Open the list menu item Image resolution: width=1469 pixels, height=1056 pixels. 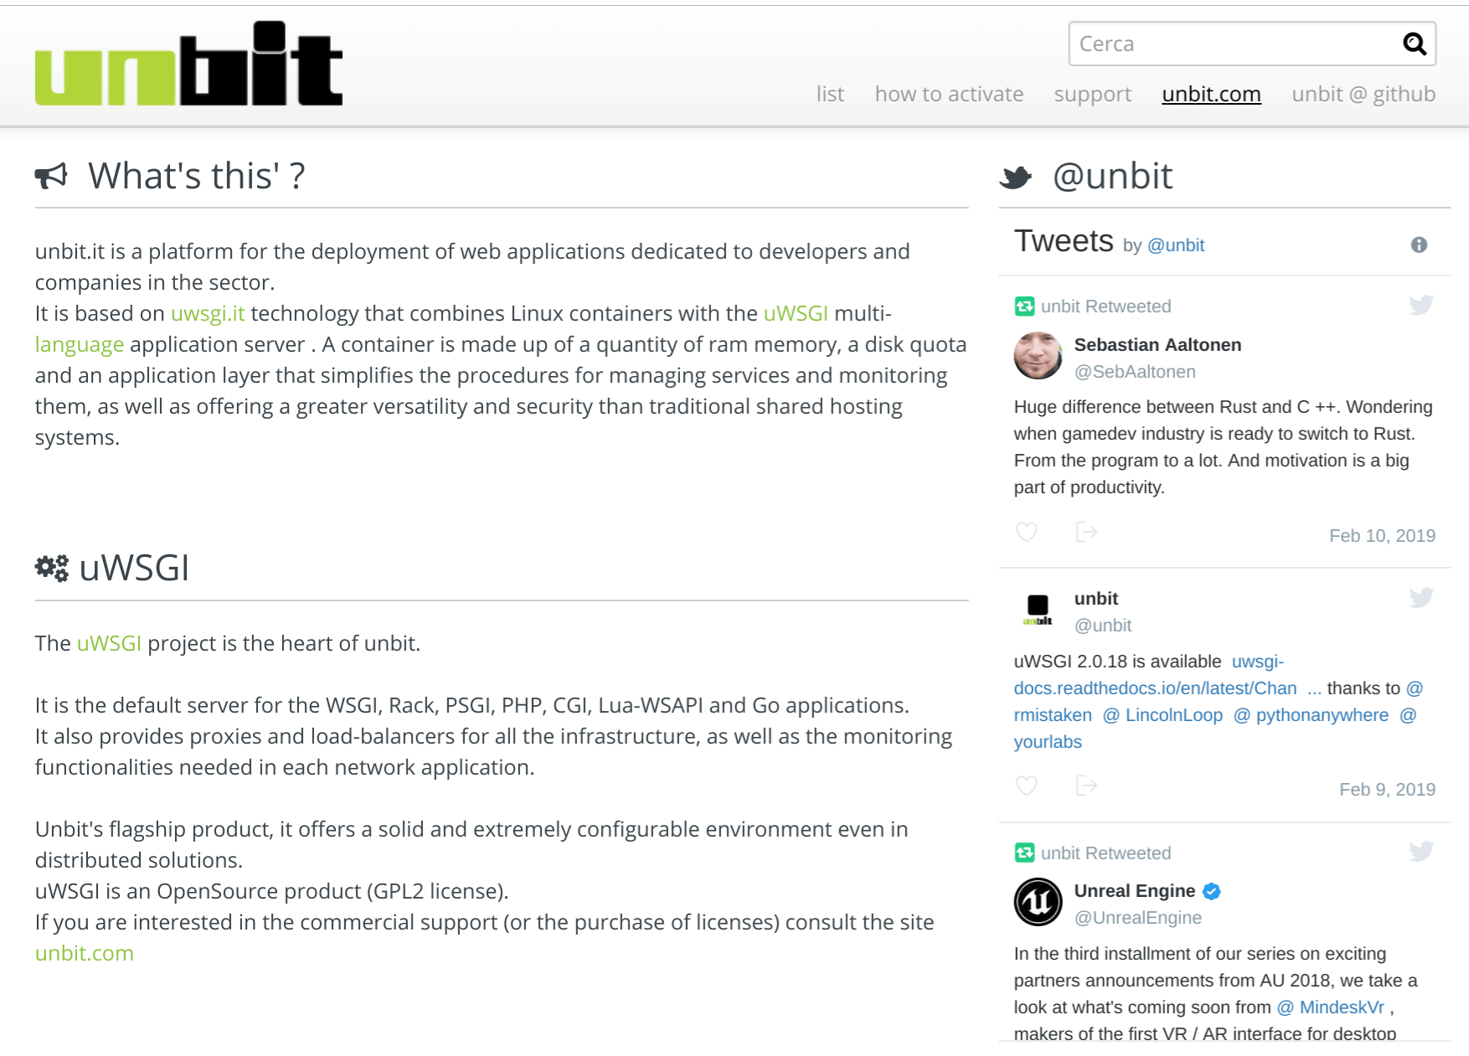coord(830,94)
